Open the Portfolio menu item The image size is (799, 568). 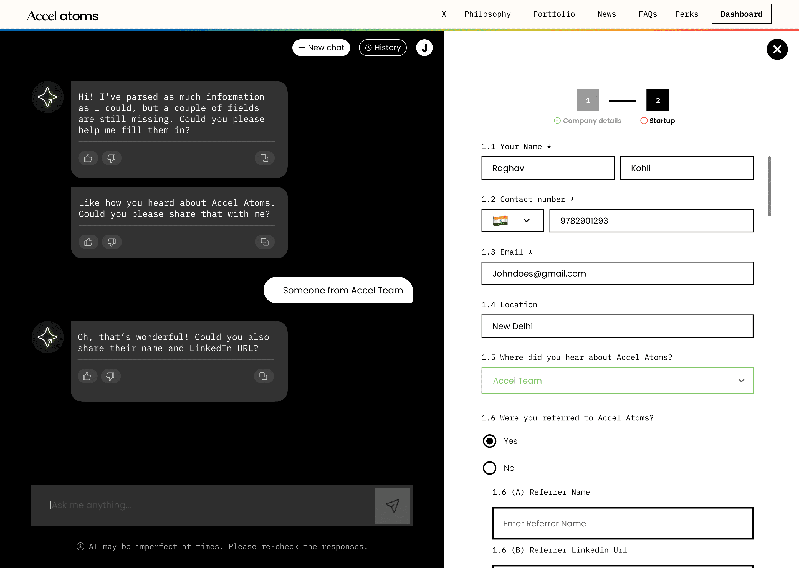[x=554, y=14]
